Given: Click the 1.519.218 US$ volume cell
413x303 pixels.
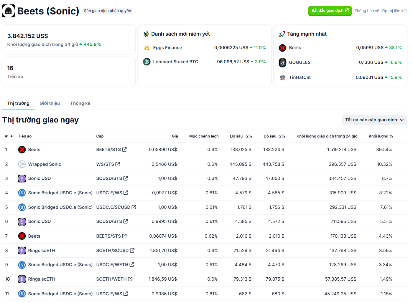Looking at the screenshot, I should coord(342,150).
